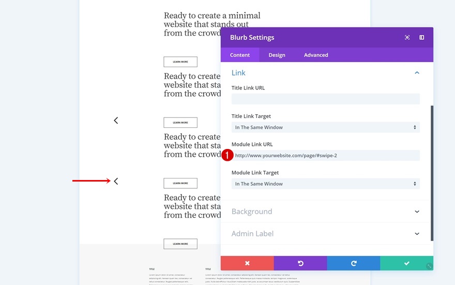Click the Title Link URL field
The image size is (455, 285).
(x=326, y=99)
